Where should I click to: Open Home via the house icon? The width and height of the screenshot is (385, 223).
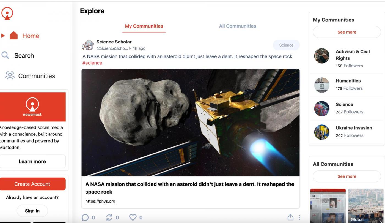(13, 36)
